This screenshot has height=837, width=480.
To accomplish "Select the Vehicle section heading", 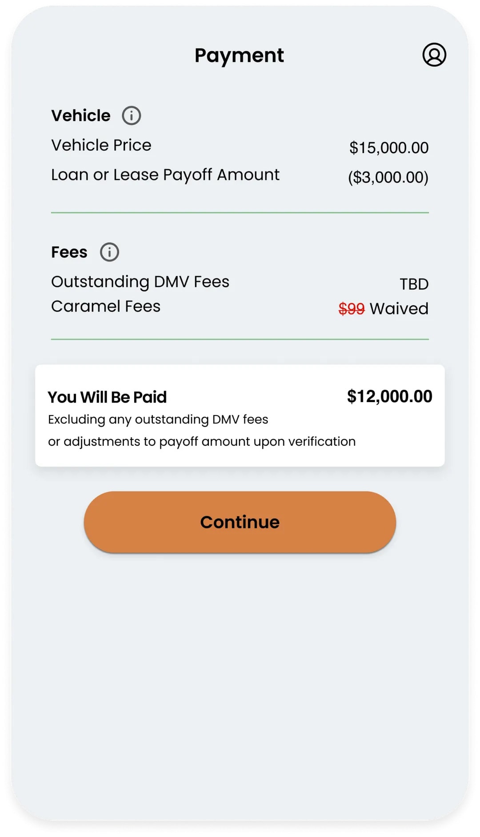I will tap(81, 116).
